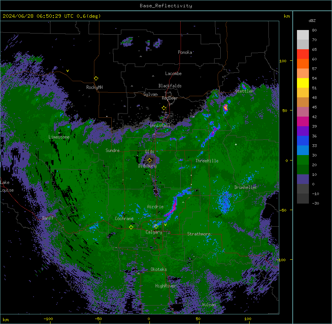
Task: Click the Stettler city label
Action: pos(244,91)
